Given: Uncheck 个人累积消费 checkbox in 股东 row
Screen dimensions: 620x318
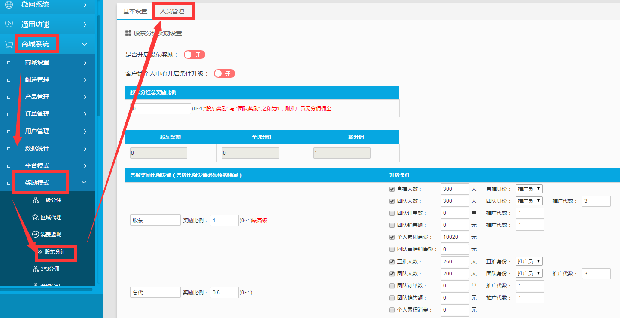Looking at the screenshot, I should click(x=392, y=237).
